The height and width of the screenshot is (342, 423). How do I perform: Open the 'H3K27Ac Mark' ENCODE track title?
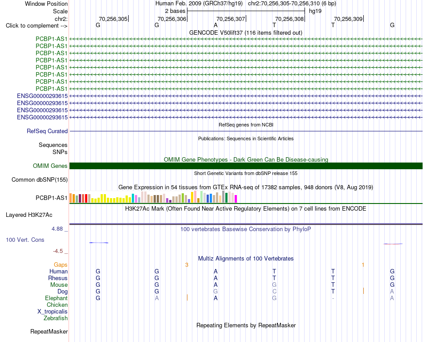[x=246, y=209]
